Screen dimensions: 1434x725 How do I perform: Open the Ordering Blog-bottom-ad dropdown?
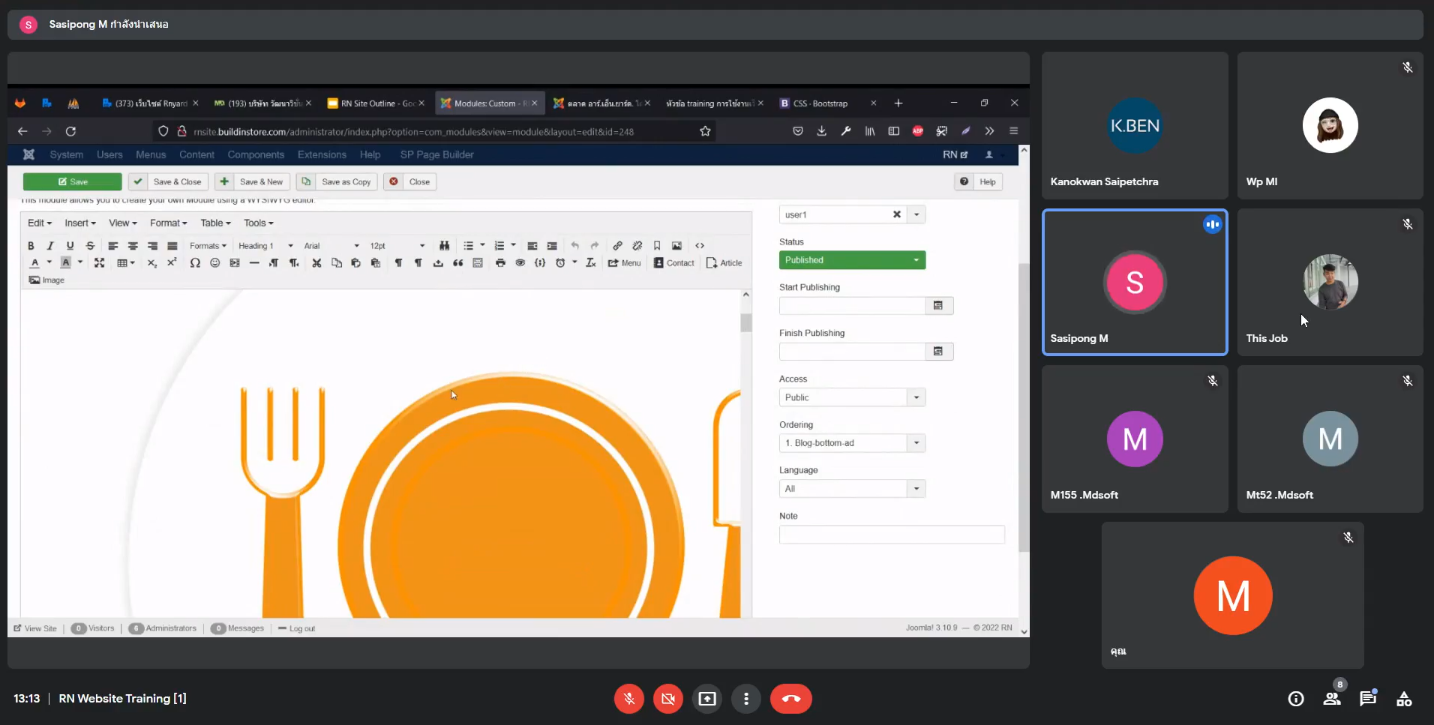(852, 443)
